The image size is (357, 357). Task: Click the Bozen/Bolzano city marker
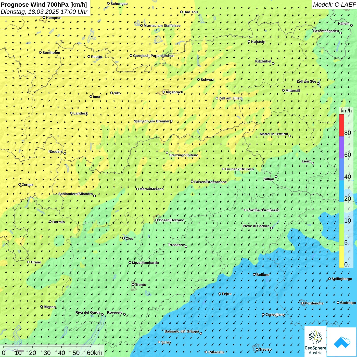pos(157,220)
